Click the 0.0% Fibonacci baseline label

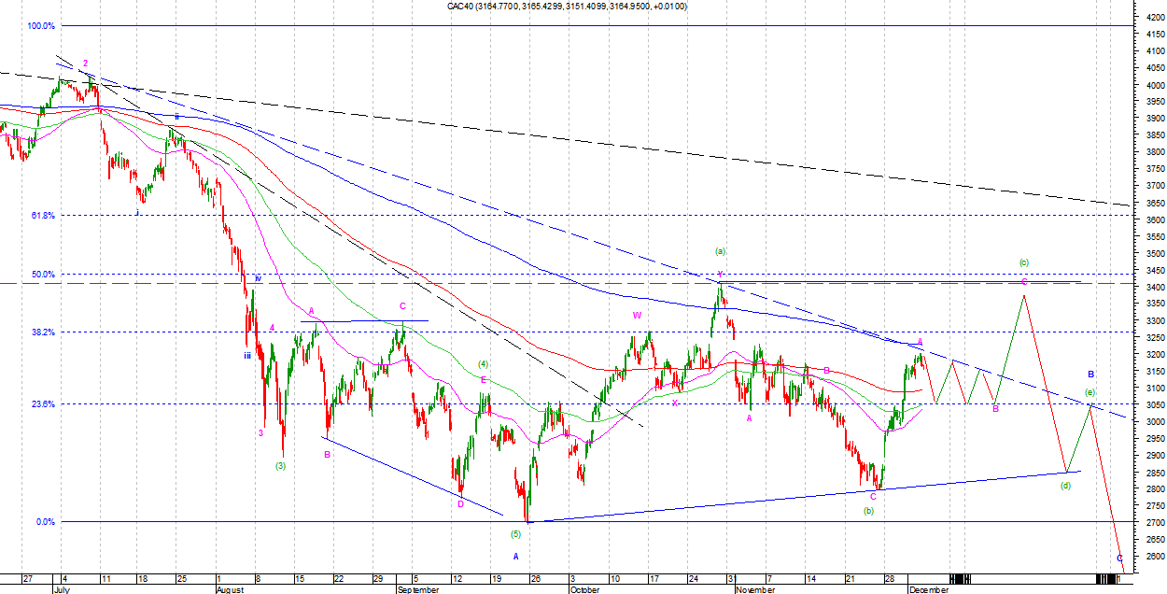coord(46,522)
